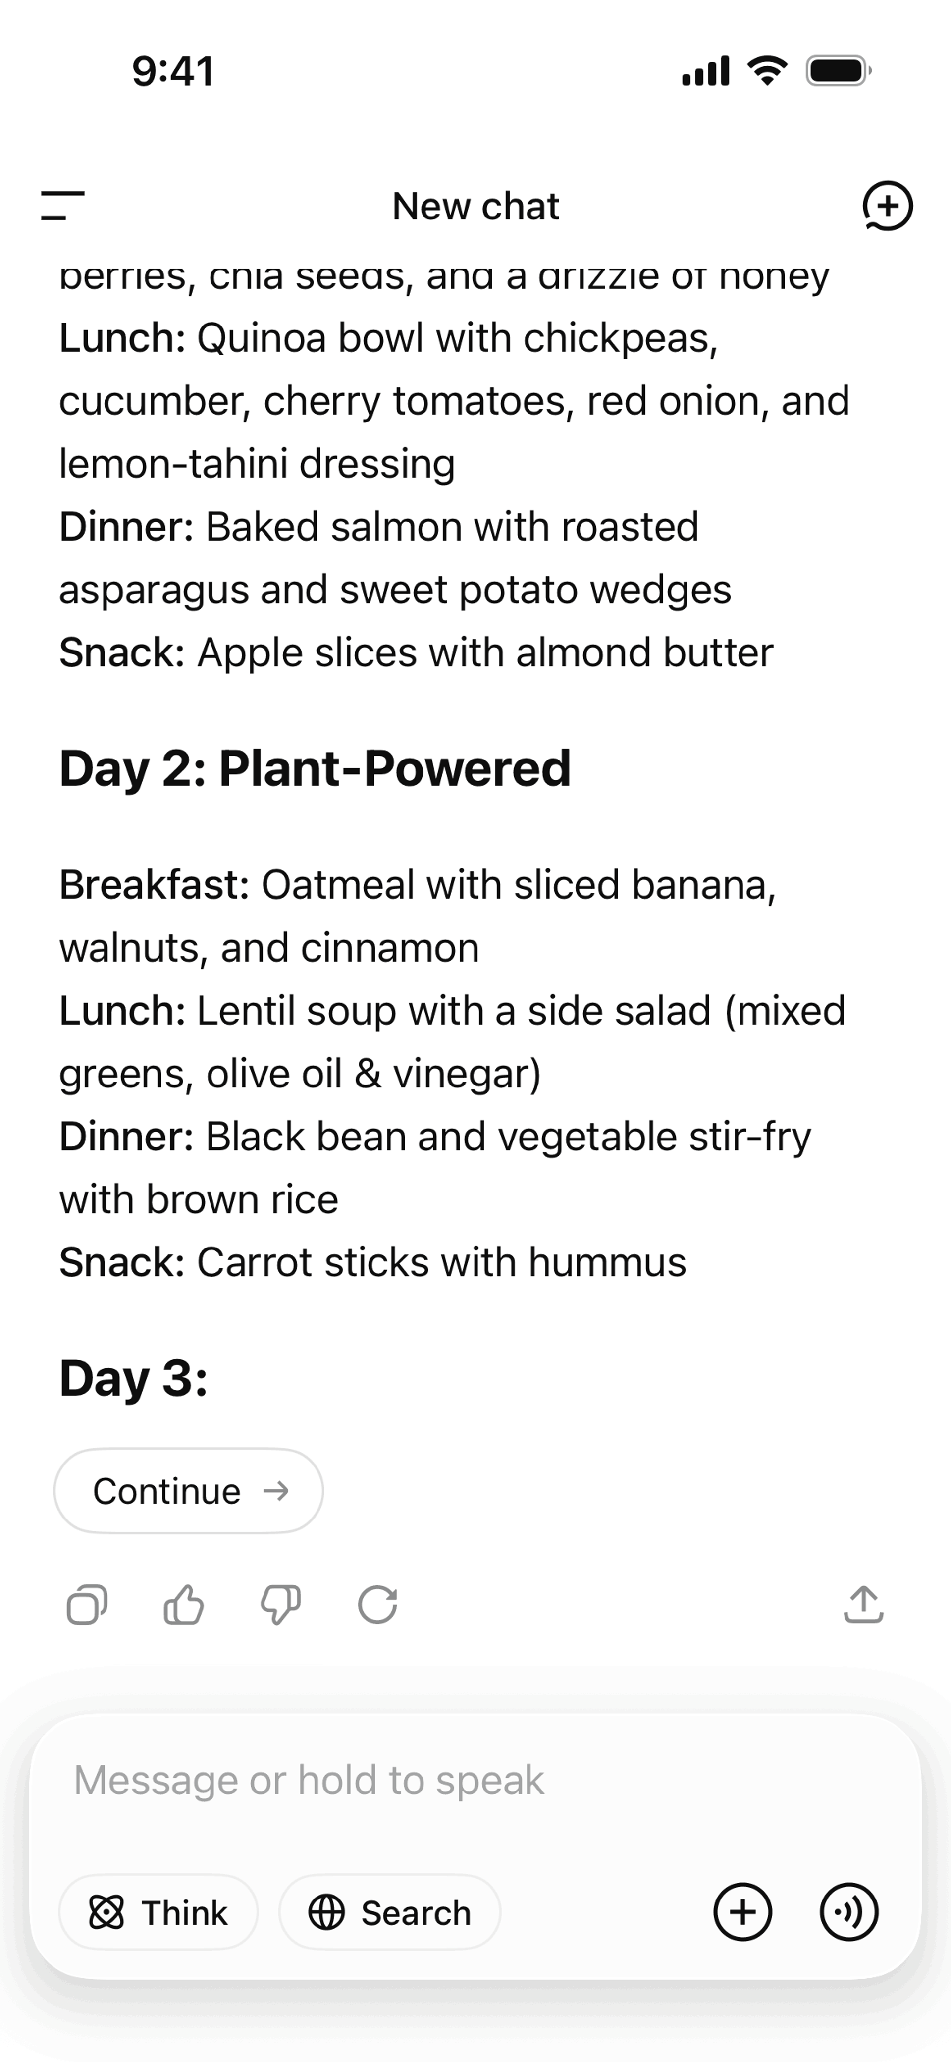Add an attachment with the plus circle icon
Screen dimensions: 951x2062
tap(742, 1911)
